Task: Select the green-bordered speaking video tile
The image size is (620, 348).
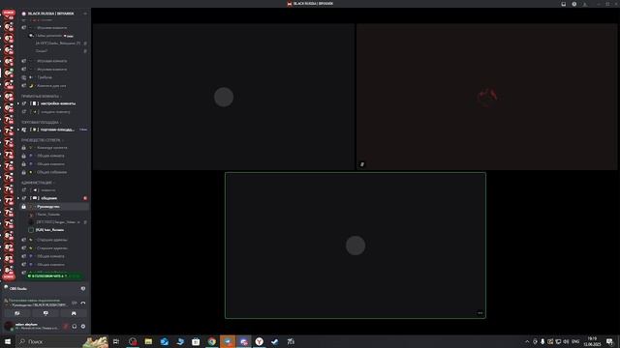Action: [356, 246]
